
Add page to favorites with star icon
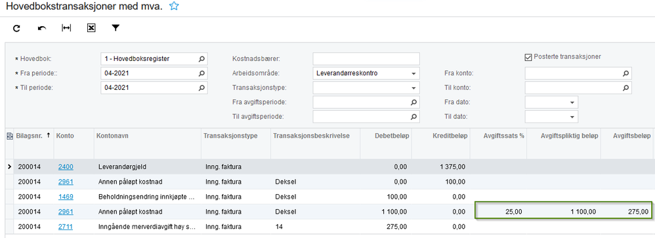pos(174,6)
